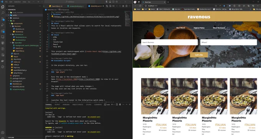
Task: Click the Let's Go button
Action: [199, 55]
